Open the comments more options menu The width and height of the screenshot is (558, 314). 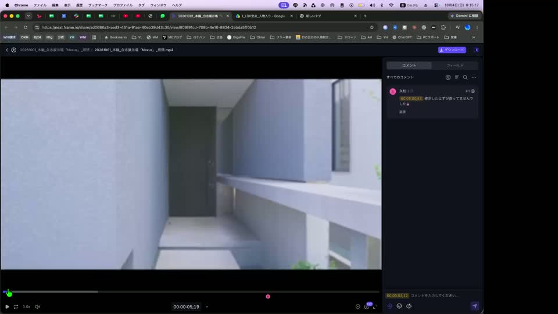(x=474, y=77)
